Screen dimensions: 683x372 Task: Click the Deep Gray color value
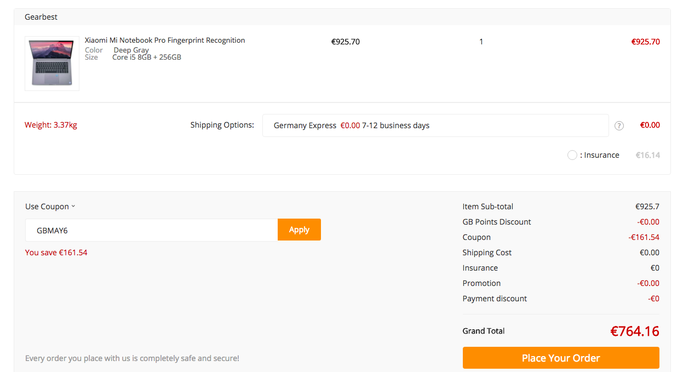(x=131, y=50)
